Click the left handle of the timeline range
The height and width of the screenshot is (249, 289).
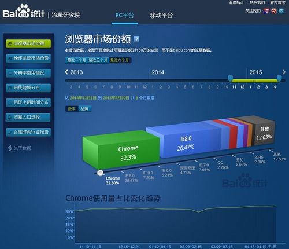pos(231,79)
